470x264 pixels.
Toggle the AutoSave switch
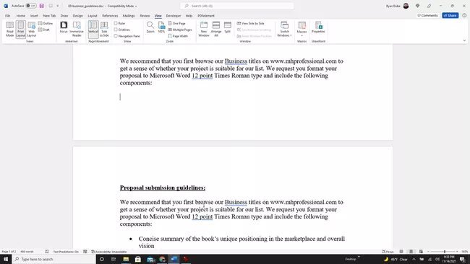coord(31,6)
